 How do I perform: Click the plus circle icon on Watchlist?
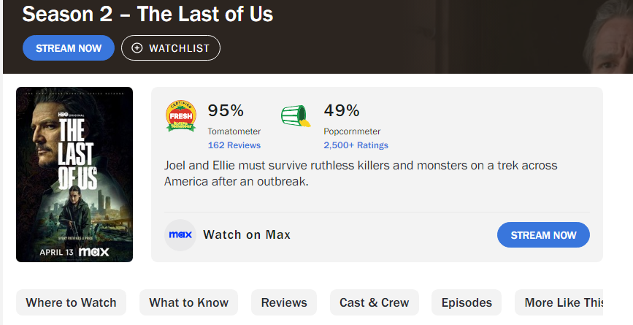[x=137, y=48]
